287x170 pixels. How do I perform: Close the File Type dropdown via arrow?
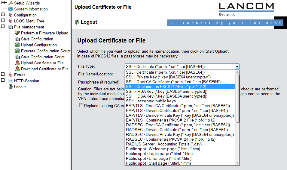237,67
